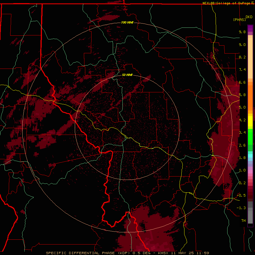
Task: Pick the bright green color bar segment
Action: tap(250, 137)
